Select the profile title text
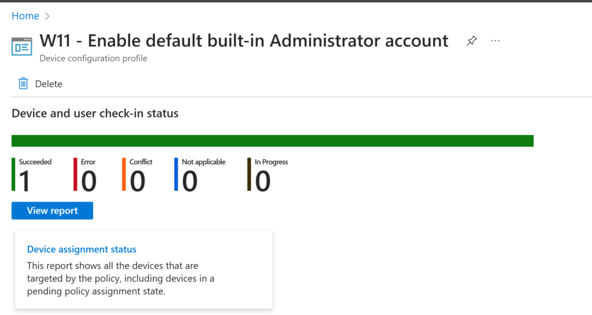 243,41
